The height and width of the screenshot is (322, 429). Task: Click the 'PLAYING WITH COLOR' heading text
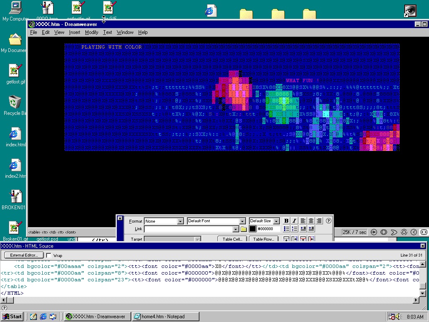pos(111,47)
